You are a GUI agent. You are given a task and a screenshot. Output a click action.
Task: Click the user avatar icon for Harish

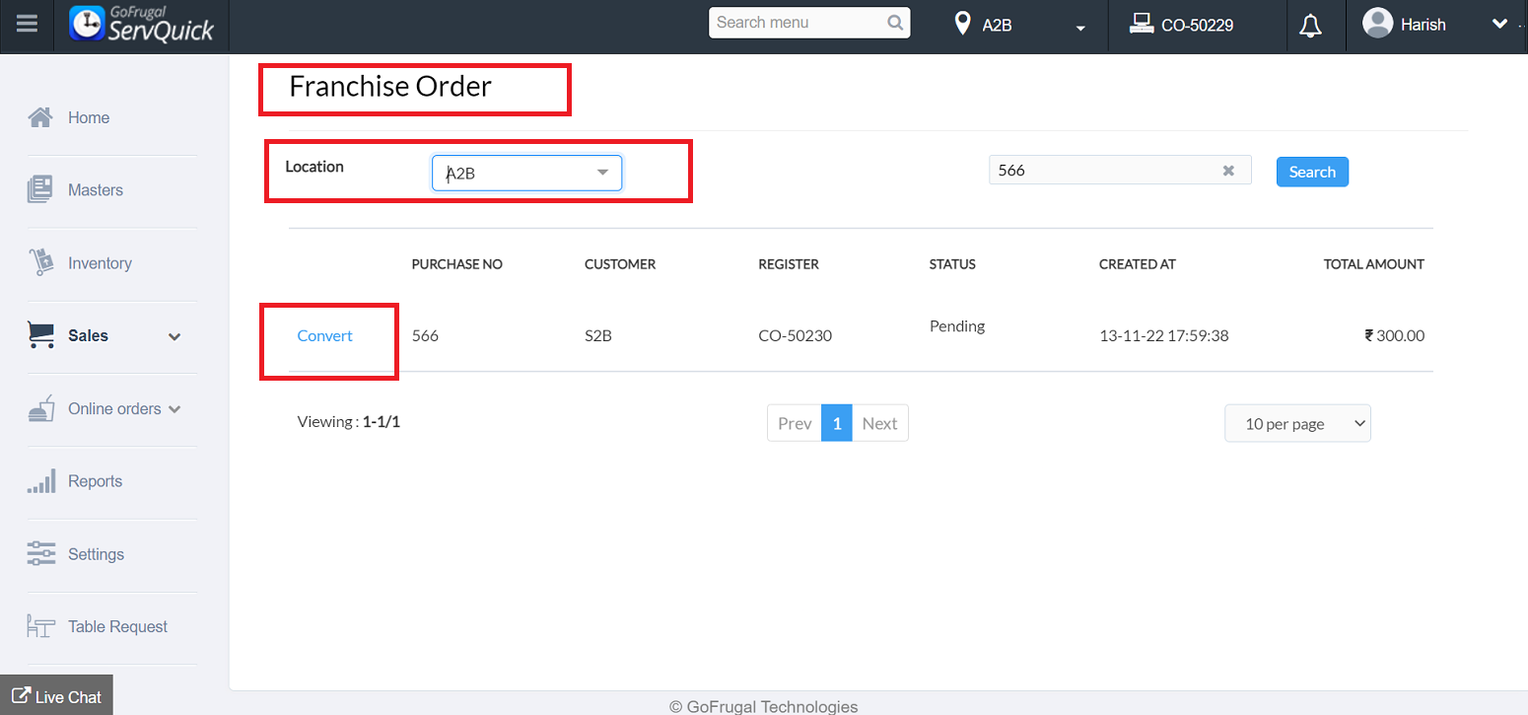pyautogui.click(x=1377, y=23)
